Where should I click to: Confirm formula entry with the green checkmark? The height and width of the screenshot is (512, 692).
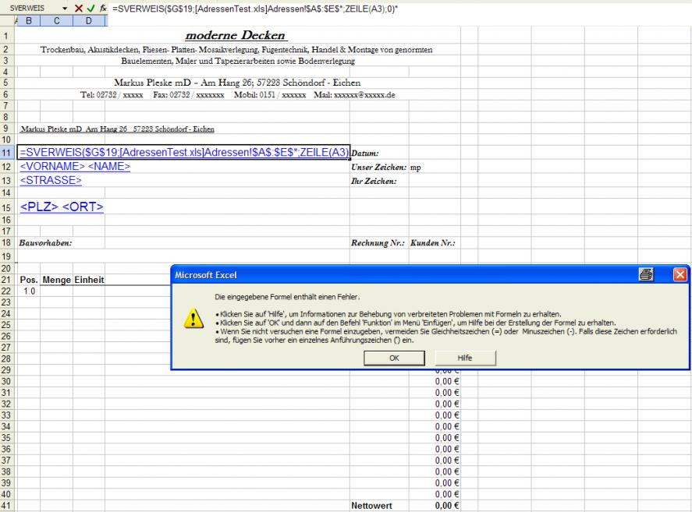click(x=91, y=8)
